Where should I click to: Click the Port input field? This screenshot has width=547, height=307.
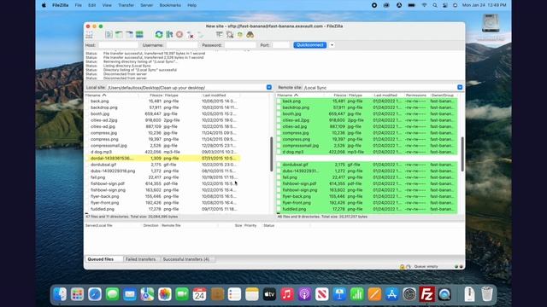[x=281, y=45]
